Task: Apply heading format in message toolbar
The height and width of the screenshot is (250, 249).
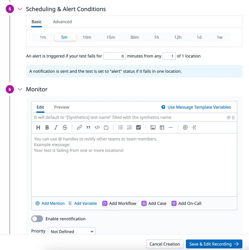Action: point(38,127)
